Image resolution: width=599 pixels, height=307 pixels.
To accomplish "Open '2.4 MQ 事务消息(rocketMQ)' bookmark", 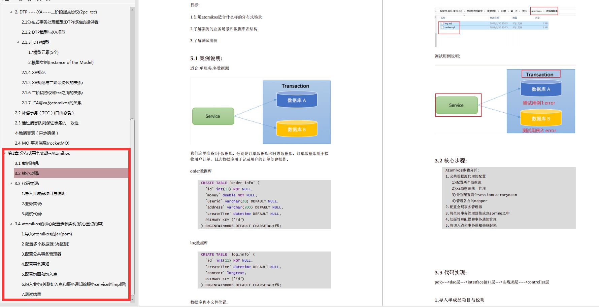I will [42, 143].
